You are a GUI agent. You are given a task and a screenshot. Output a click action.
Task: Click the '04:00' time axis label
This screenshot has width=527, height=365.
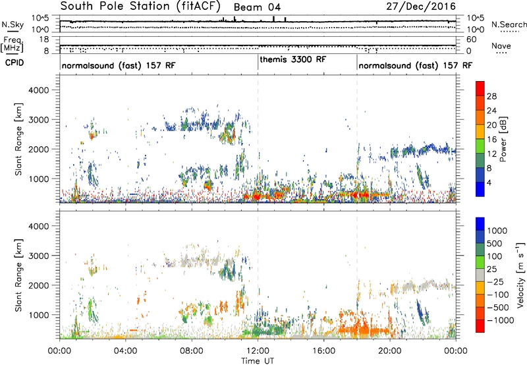(x=125, y=351)
